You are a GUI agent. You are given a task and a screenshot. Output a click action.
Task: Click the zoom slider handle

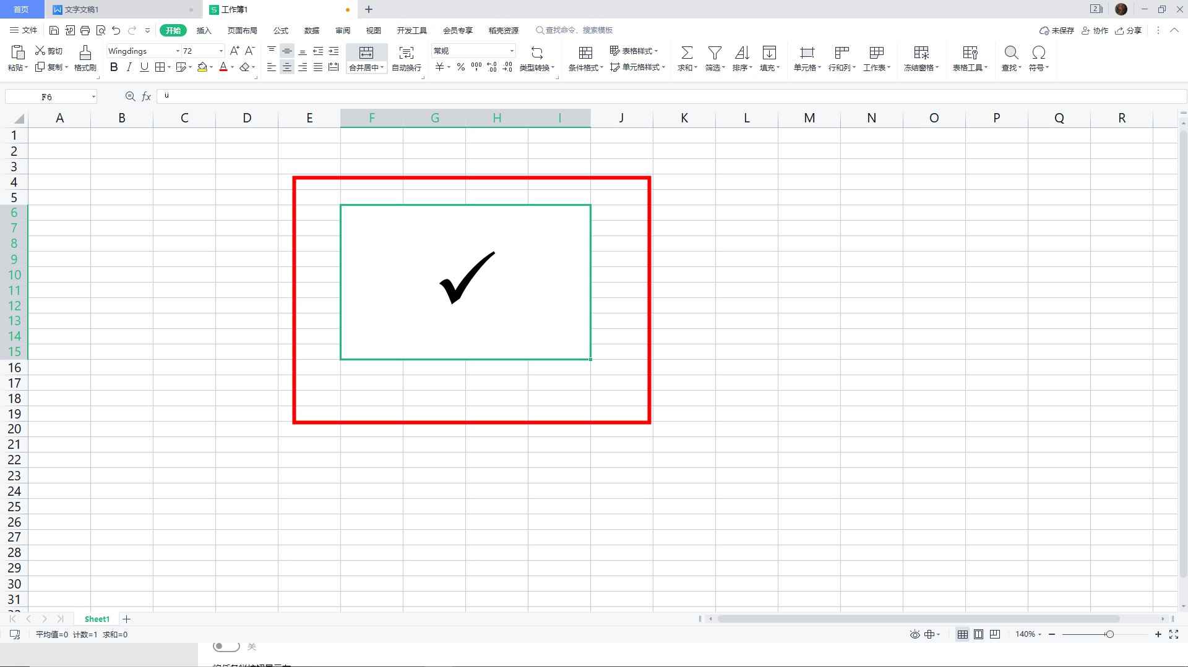coord(1109,634)
